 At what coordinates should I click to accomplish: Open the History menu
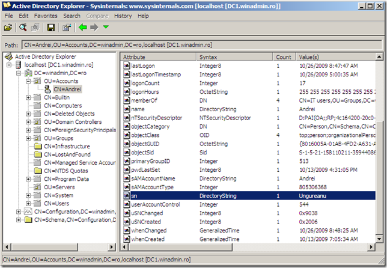(x=123, y=16)
